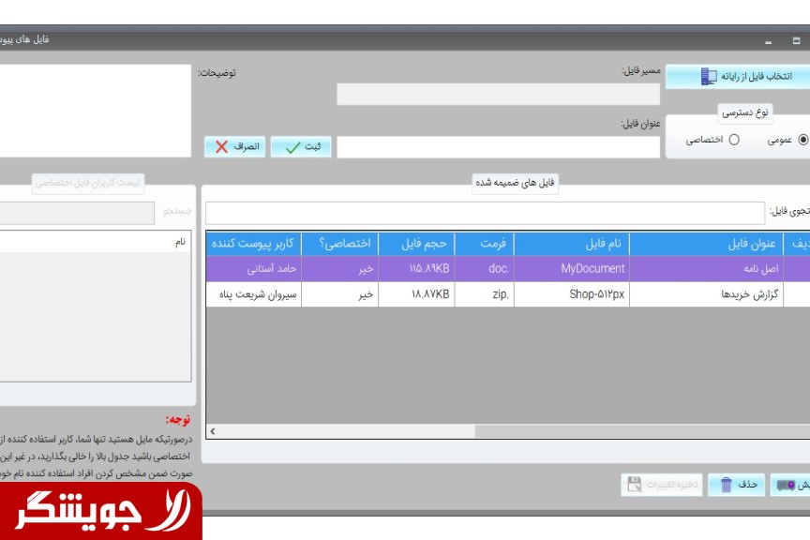Sort by the حجم فایل column header

pyautogui.click(x=417, y=244)
